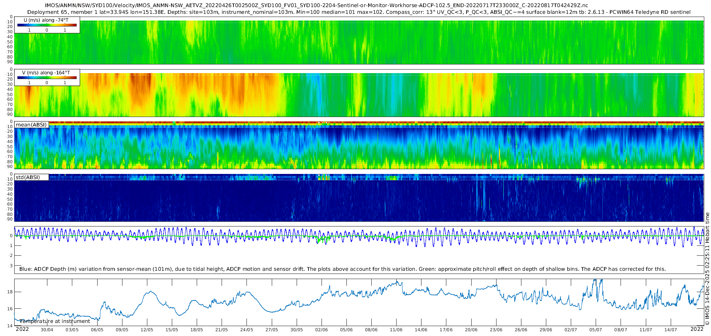Select the 30/04 date tick
The image size is (711, 336).
click(47, 330)
